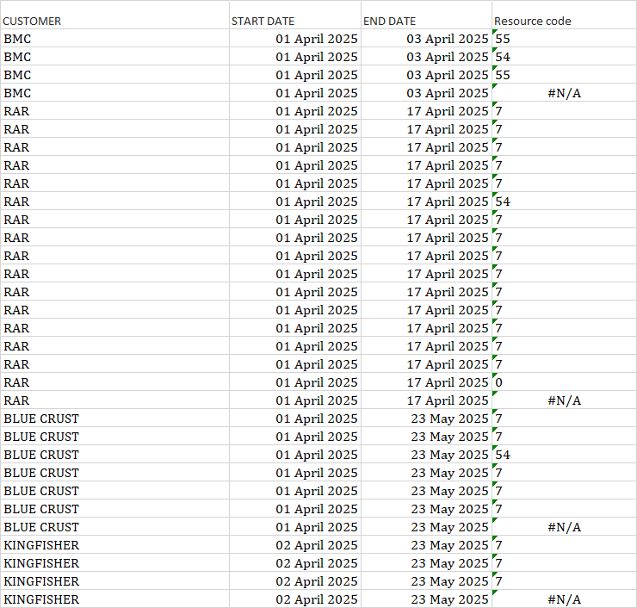
Task: Click 23 May 2025 in BLUE CRUST row coded 54
Action: (426, 455)
